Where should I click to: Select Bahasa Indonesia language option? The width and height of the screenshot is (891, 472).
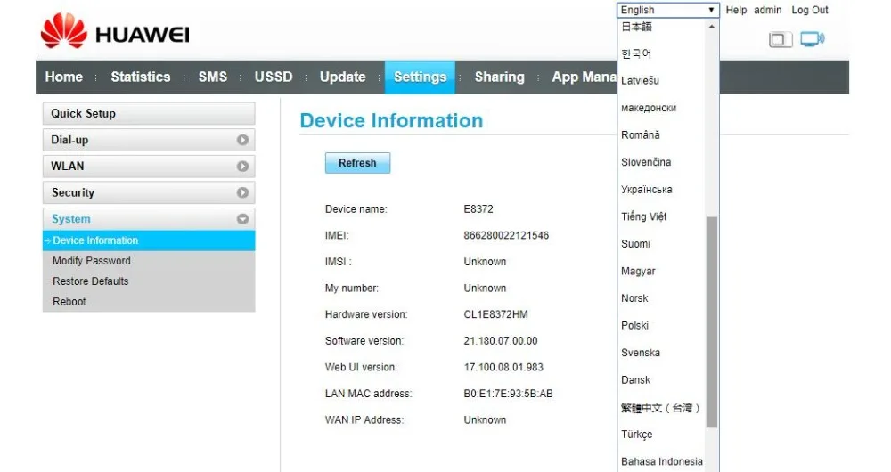tap(662, 461)
